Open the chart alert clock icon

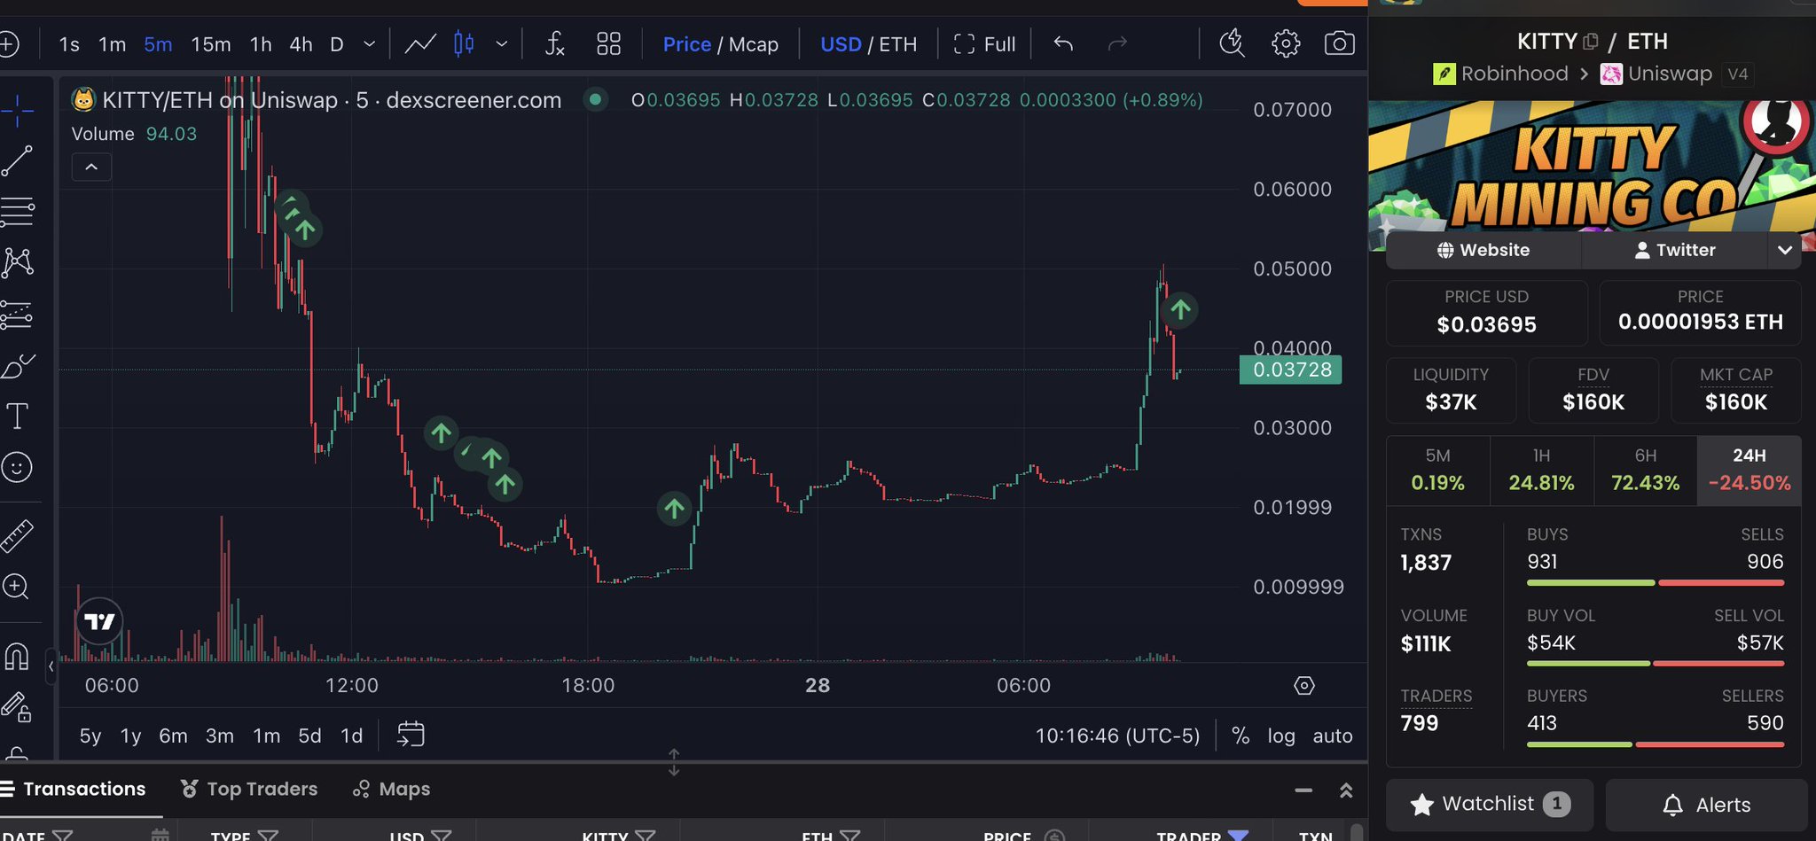[1232, 43]
